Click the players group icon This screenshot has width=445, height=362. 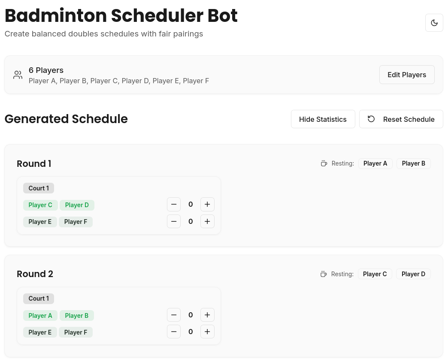click(18, 75)
